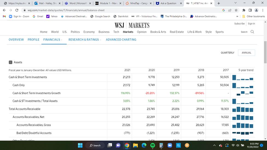The image size is (267, 150).
Task: Go to Economy in WSJ navigation
Action: [x=89, y=32]
